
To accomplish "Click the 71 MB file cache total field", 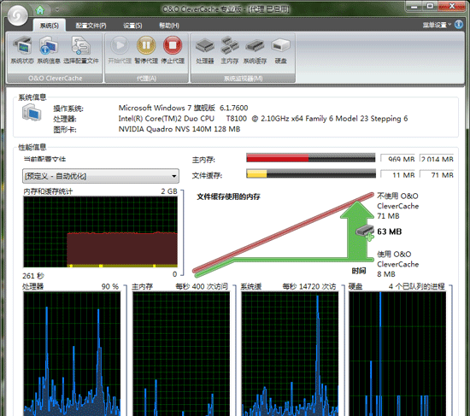I will (x=437, y=174).
